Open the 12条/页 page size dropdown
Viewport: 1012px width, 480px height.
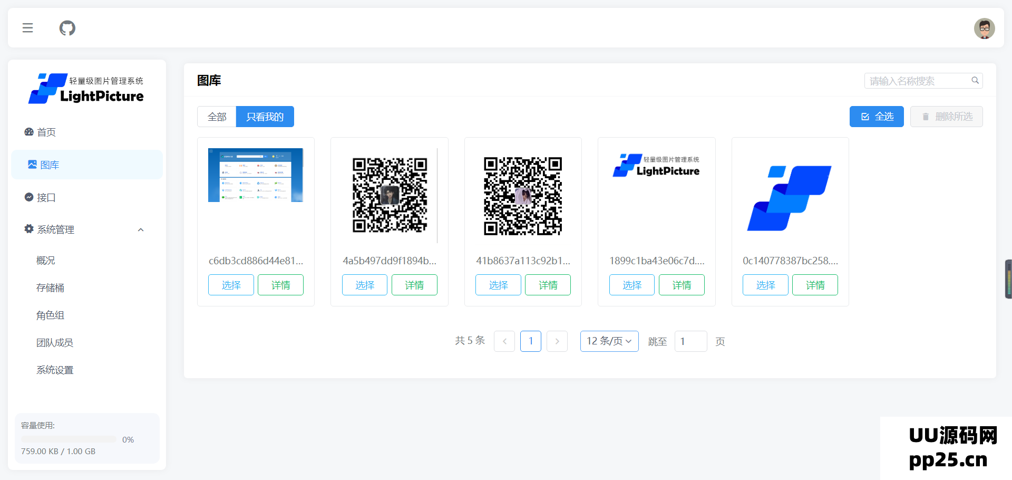[x=609, y=341]
